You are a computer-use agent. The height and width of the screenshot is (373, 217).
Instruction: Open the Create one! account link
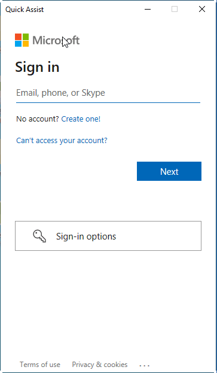81,119
